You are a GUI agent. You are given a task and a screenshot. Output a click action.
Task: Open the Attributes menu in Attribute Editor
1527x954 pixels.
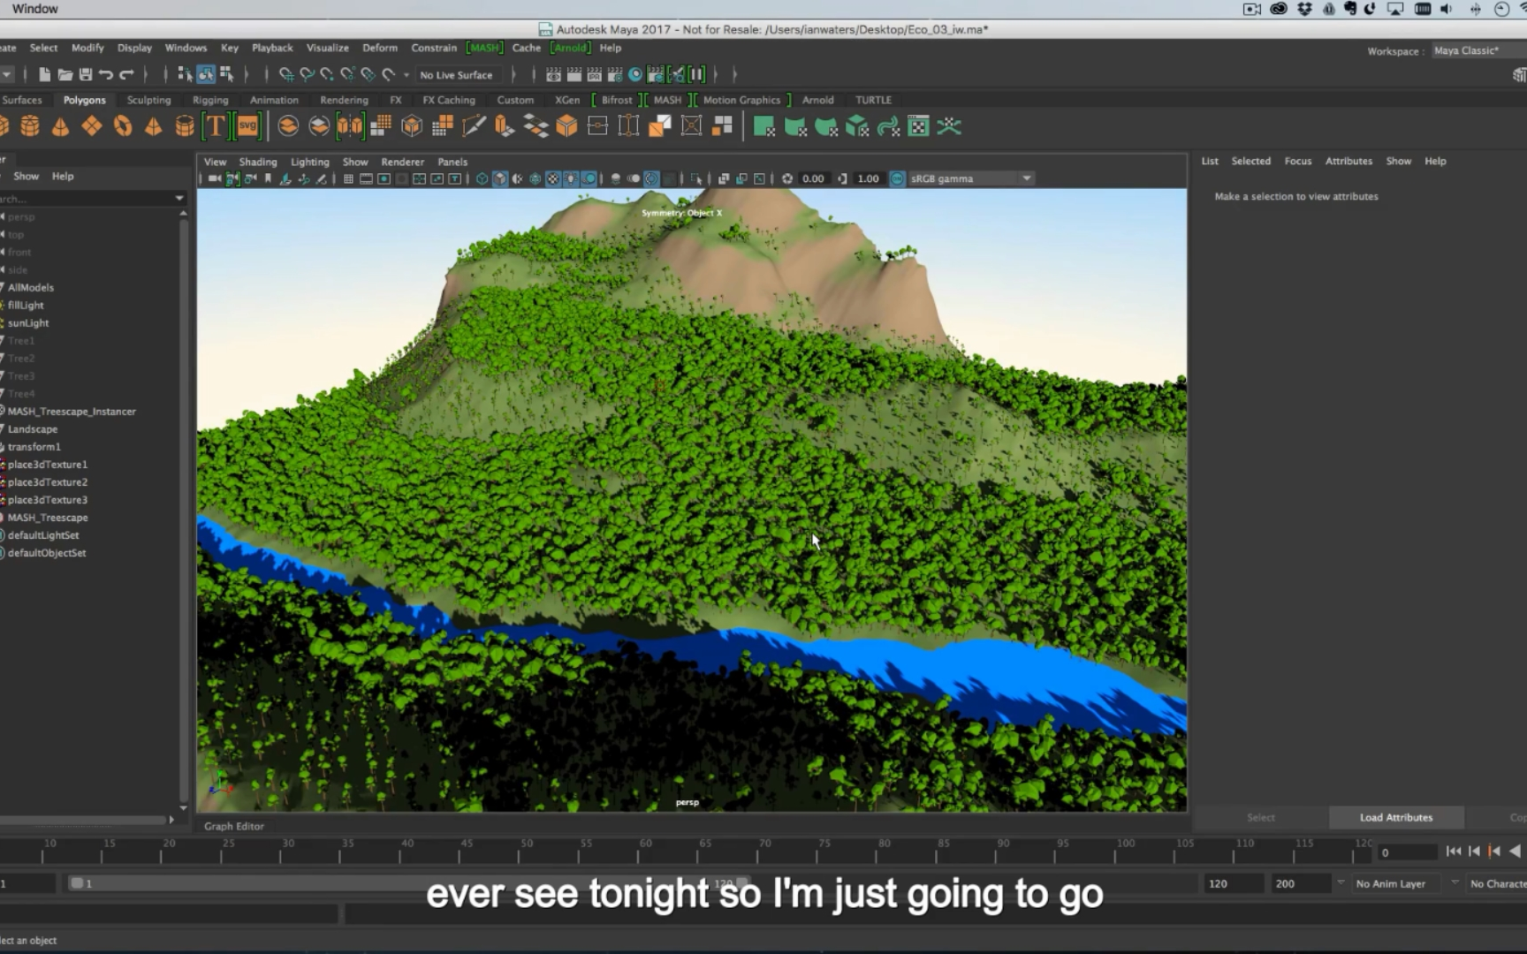click(x=1348, y=161)
